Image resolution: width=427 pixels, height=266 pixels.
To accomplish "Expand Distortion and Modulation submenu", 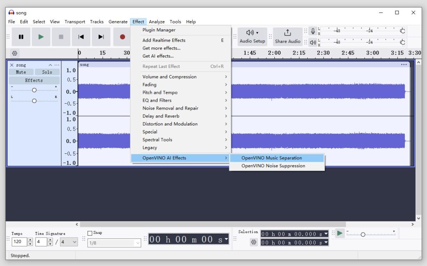I will coord(181,124).
